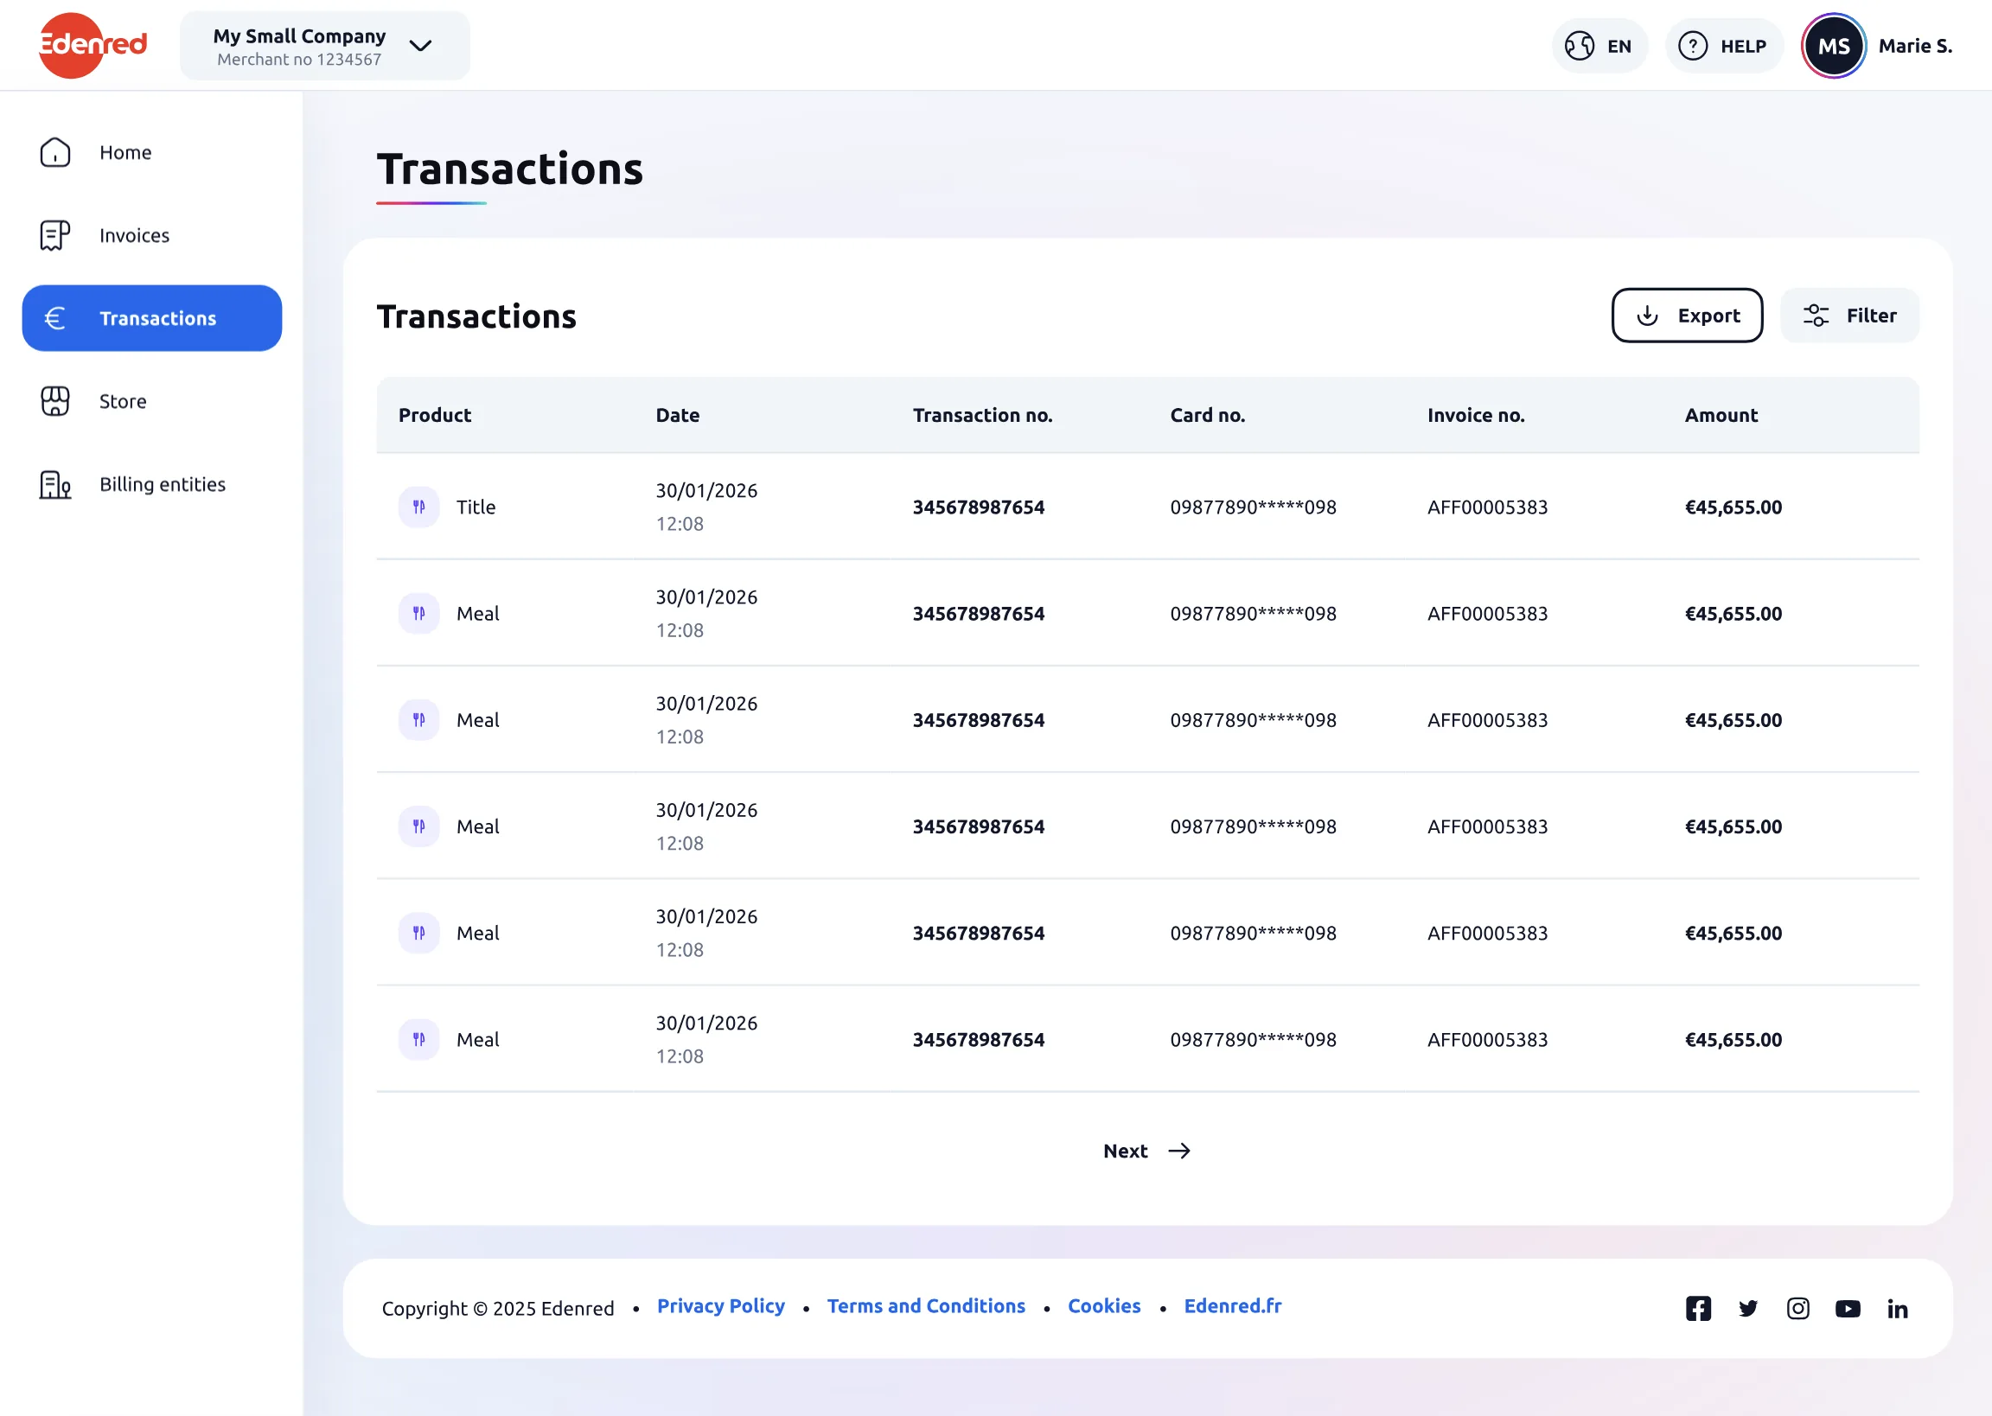Click the question mark icon beside HELP

click(x=1693, y=46)
